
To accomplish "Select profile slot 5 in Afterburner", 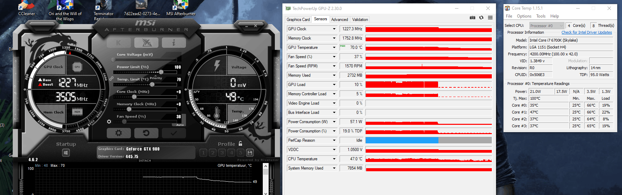I will tap(241, 152).
